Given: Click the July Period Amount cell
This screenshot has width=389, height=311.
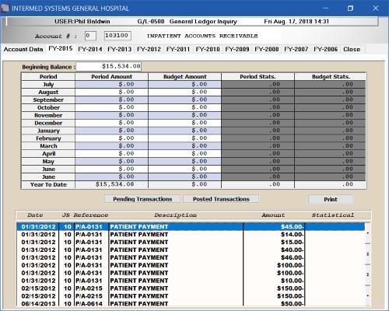Looking at the screenshot, I should tap(111, 84).
